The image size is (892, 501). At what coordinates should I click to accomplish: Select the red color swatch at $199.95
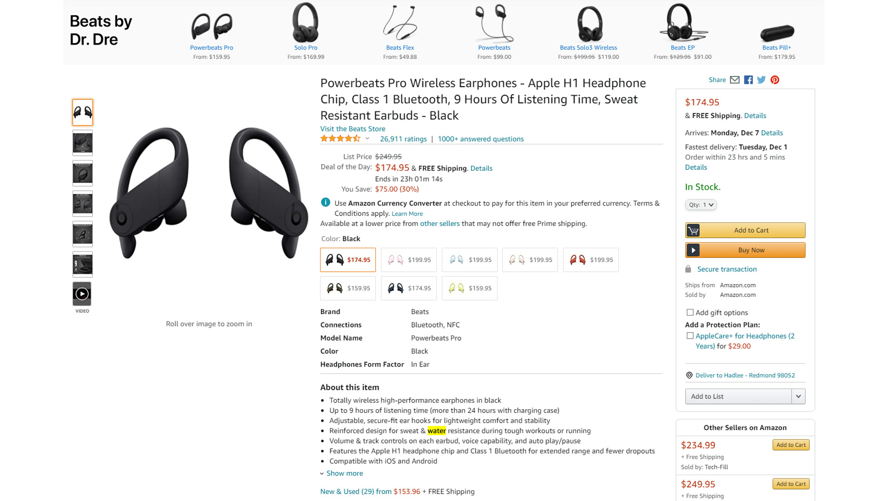click(590, 260)
